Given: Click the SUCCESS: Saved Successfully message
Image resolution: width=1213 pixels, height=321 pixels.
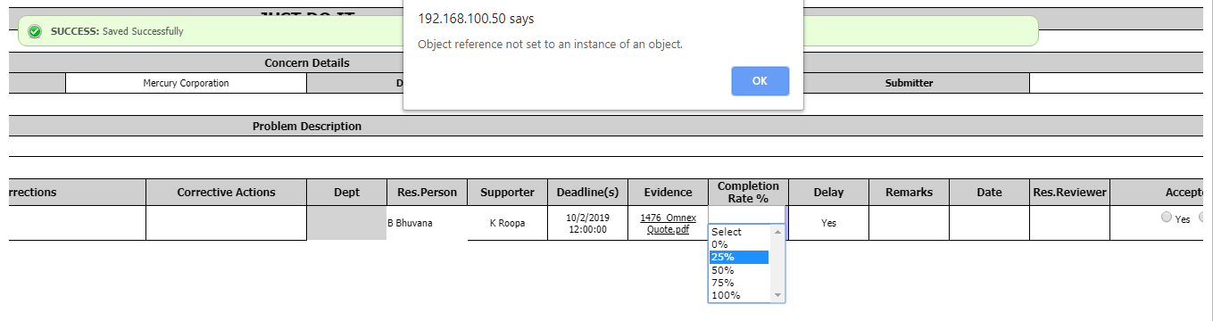Looking at the screenshot, I should pos(117,31).
